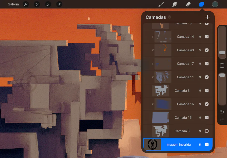
Task: Select the Camada 15 layer thumbnail
Action: [x=161, y=118]
